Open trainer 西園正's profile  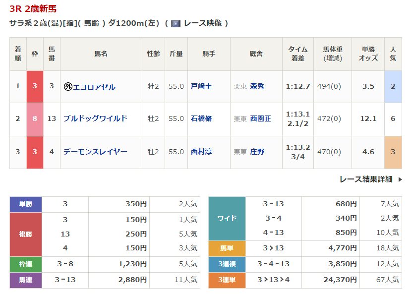(x=261, y=118)
